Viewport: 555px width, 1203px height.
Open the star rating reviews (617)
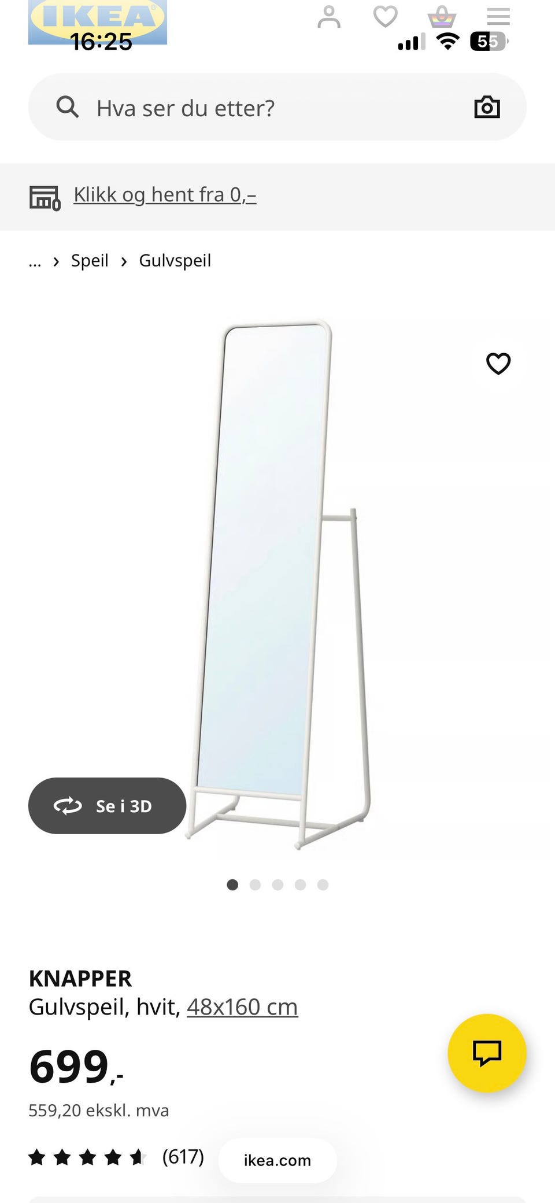116,1157
